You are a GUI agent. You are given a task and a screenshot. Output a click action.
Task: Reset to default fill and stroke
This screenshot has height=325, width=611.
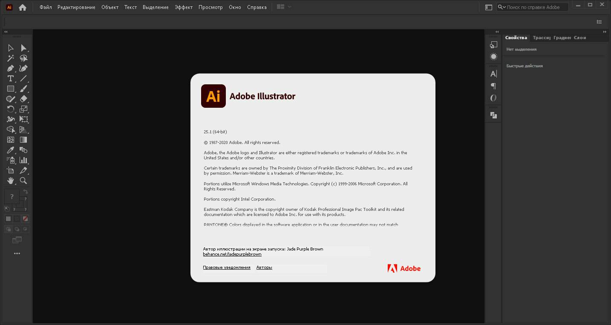point(7,209)
